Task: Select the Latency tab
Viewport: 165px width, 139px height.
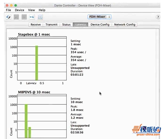Action: [80, 25]
